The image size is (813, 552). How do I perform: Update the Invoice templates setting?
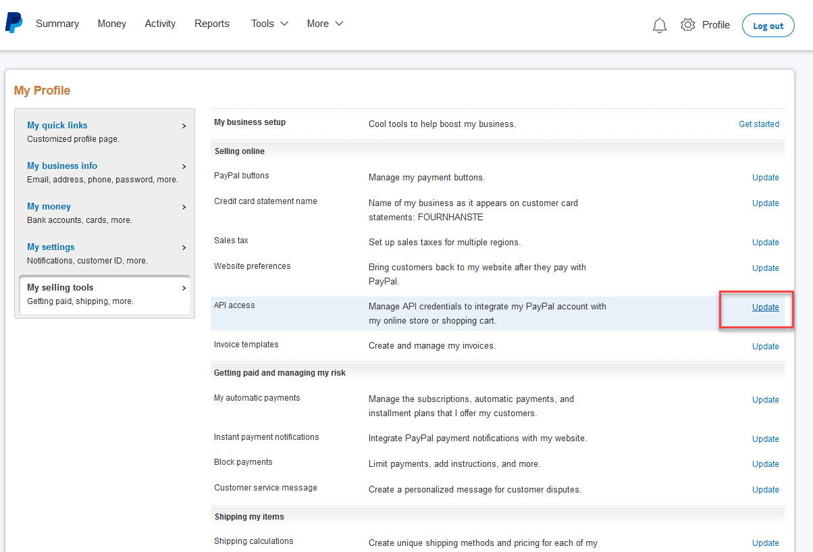coord(766,347)
